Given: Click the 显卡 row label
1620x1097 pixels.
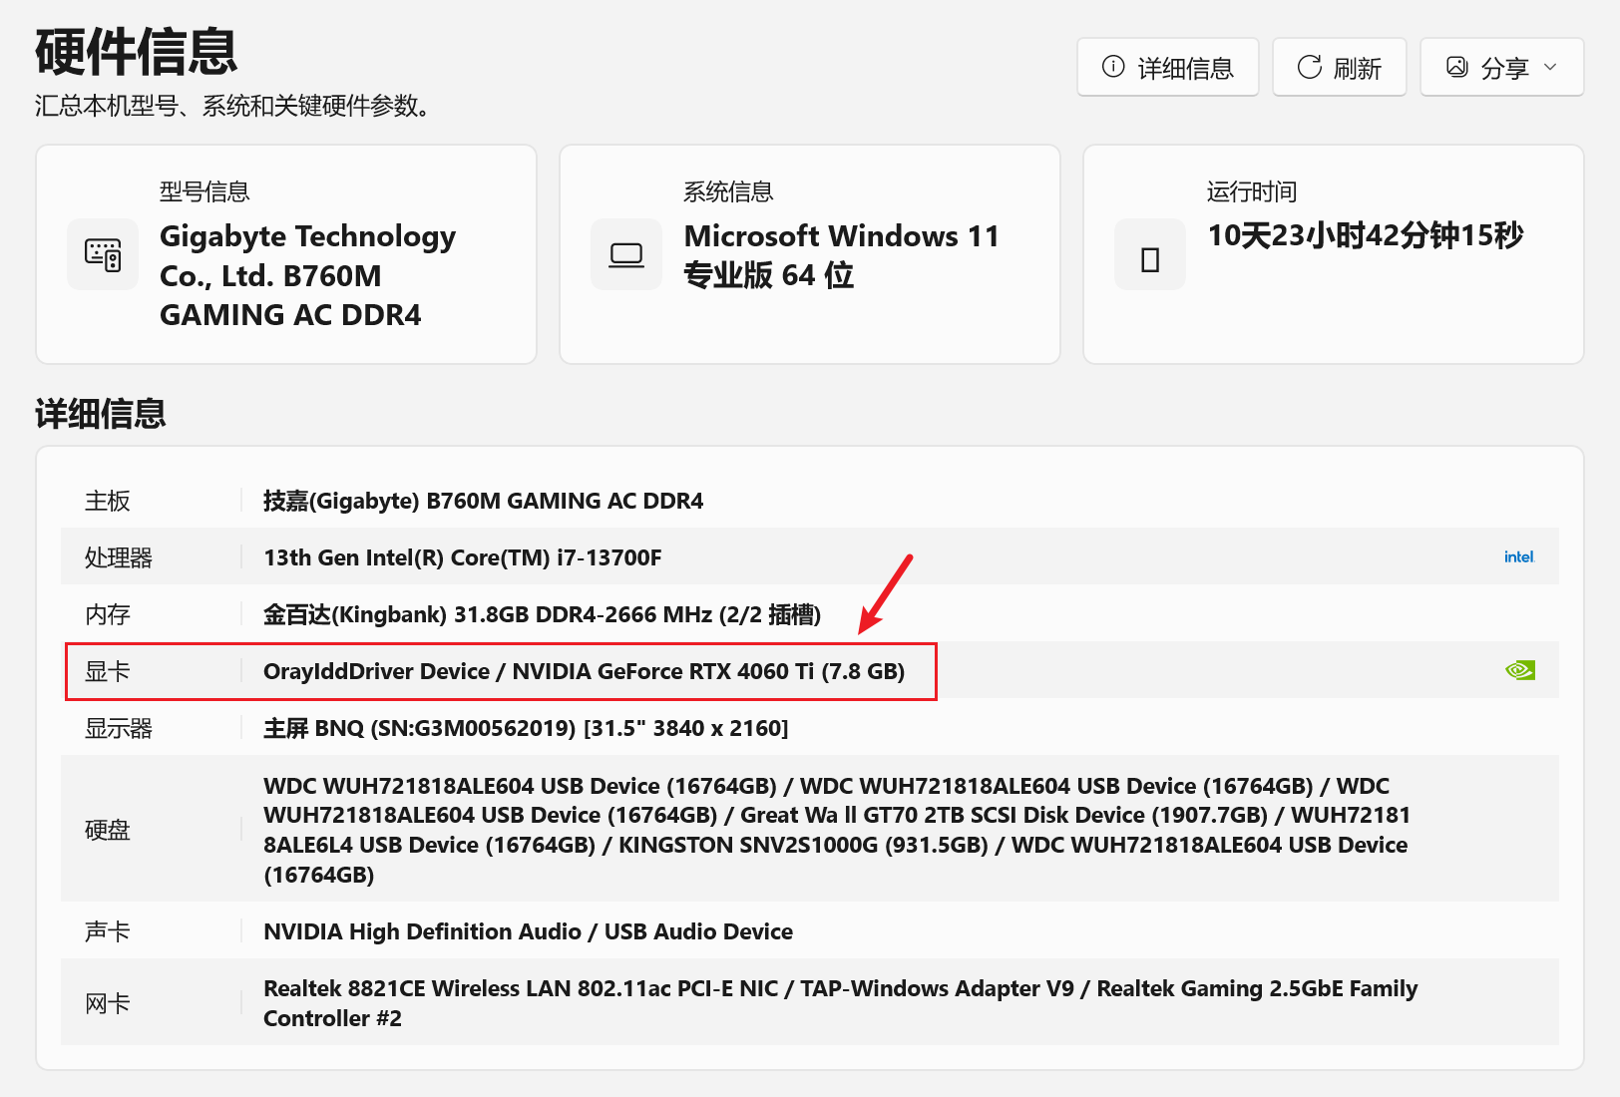Looking at the screenshot, I should [x=108, y=671].
